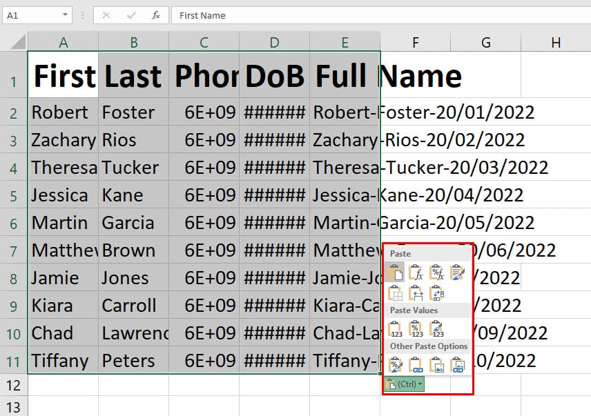591x416 pixels.
Task: Select Paste Transpose icon
Action: click(x=436, y=293)
